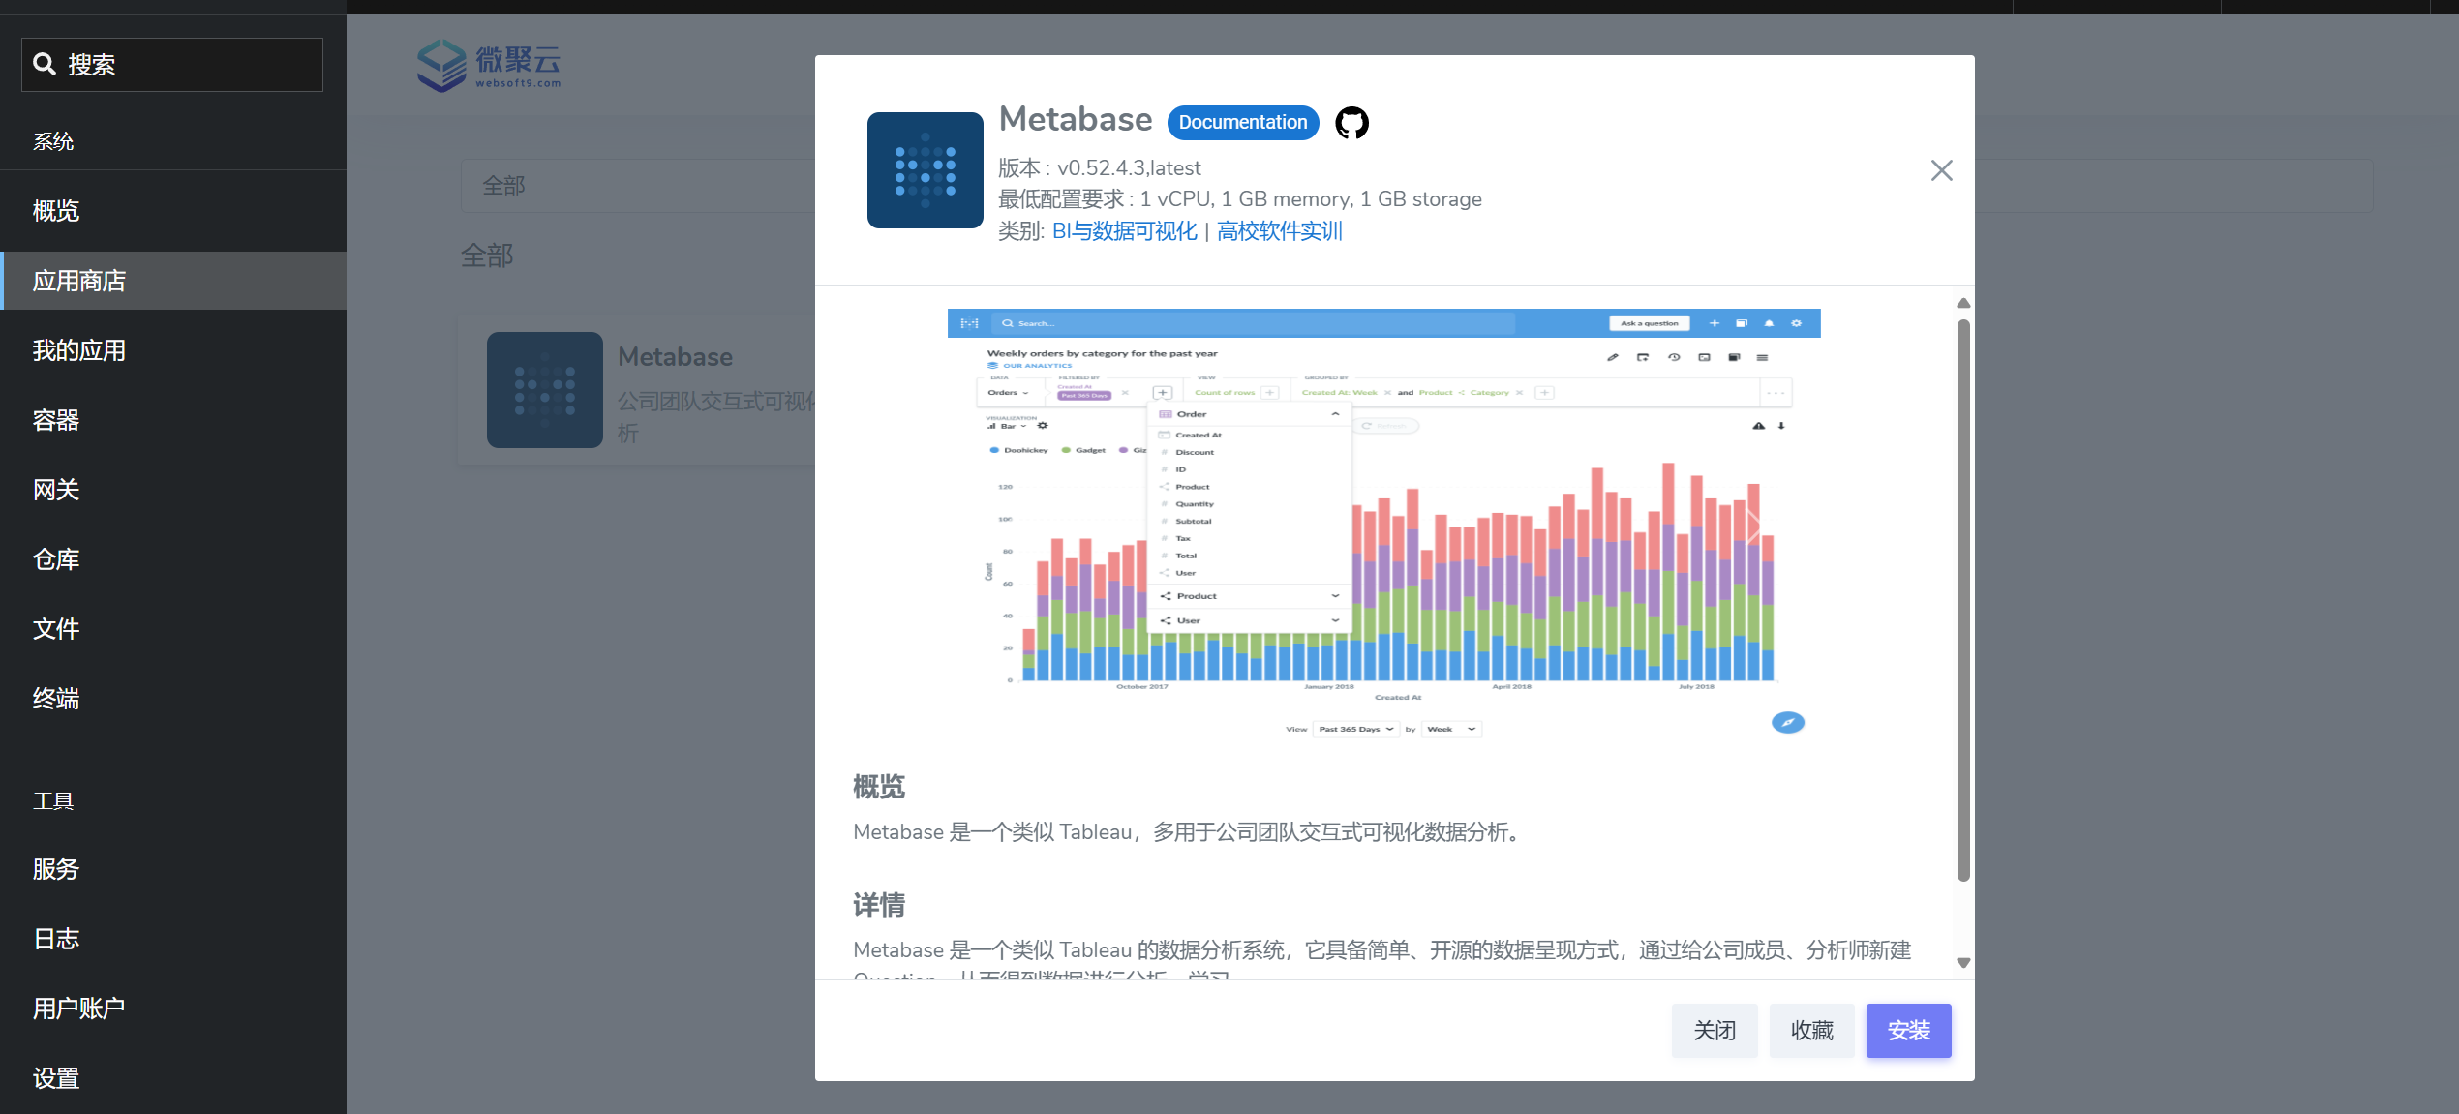Select 容器 in the sidebar
This screenshot has height=1114, width=2459.
click(56, 420)
